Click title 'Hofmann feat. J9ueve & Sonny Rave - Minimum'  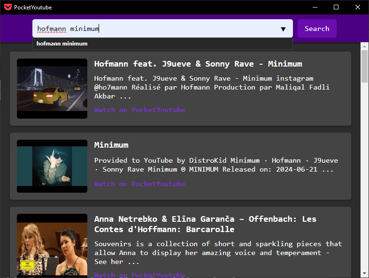pos(198,64)
